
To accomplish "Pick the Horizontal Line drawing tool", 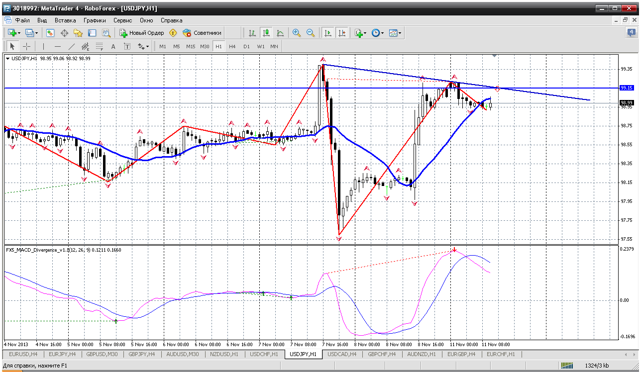I will tap(57, 46).
